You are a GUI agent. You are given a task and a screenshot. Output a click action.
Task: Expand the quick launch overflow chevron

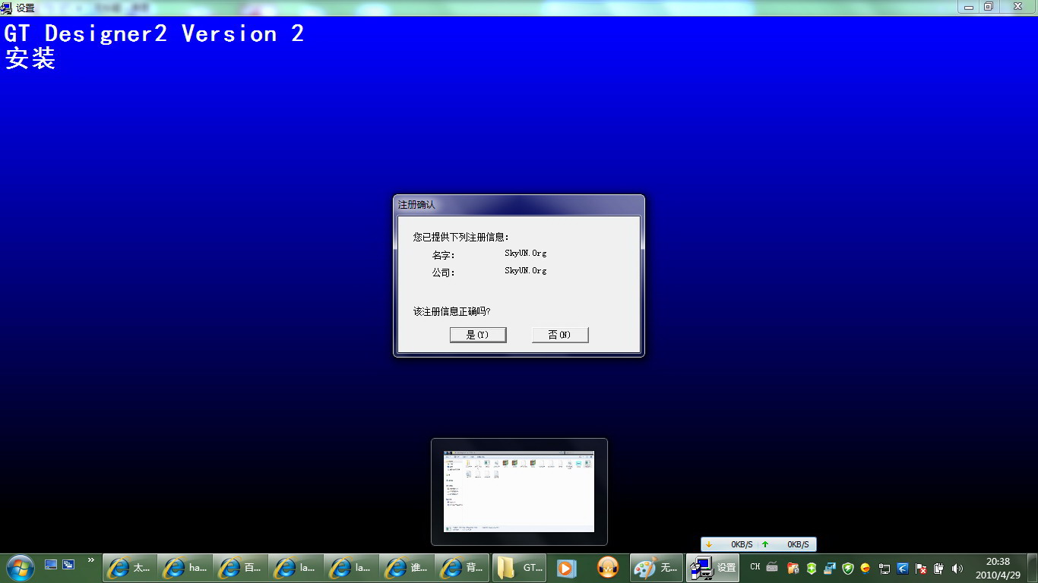click(x=91, y=561)
